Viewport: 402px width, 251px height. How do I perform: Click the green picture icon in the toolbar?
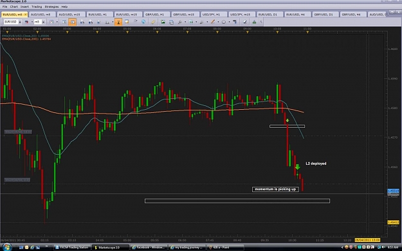tap(163, 22)
